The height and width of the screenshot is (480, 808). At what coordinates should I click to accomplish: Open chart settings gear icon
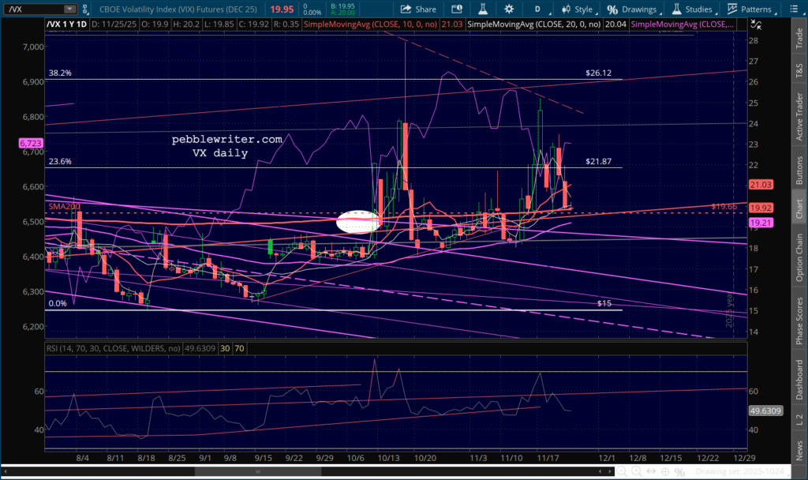pos(509,9)
